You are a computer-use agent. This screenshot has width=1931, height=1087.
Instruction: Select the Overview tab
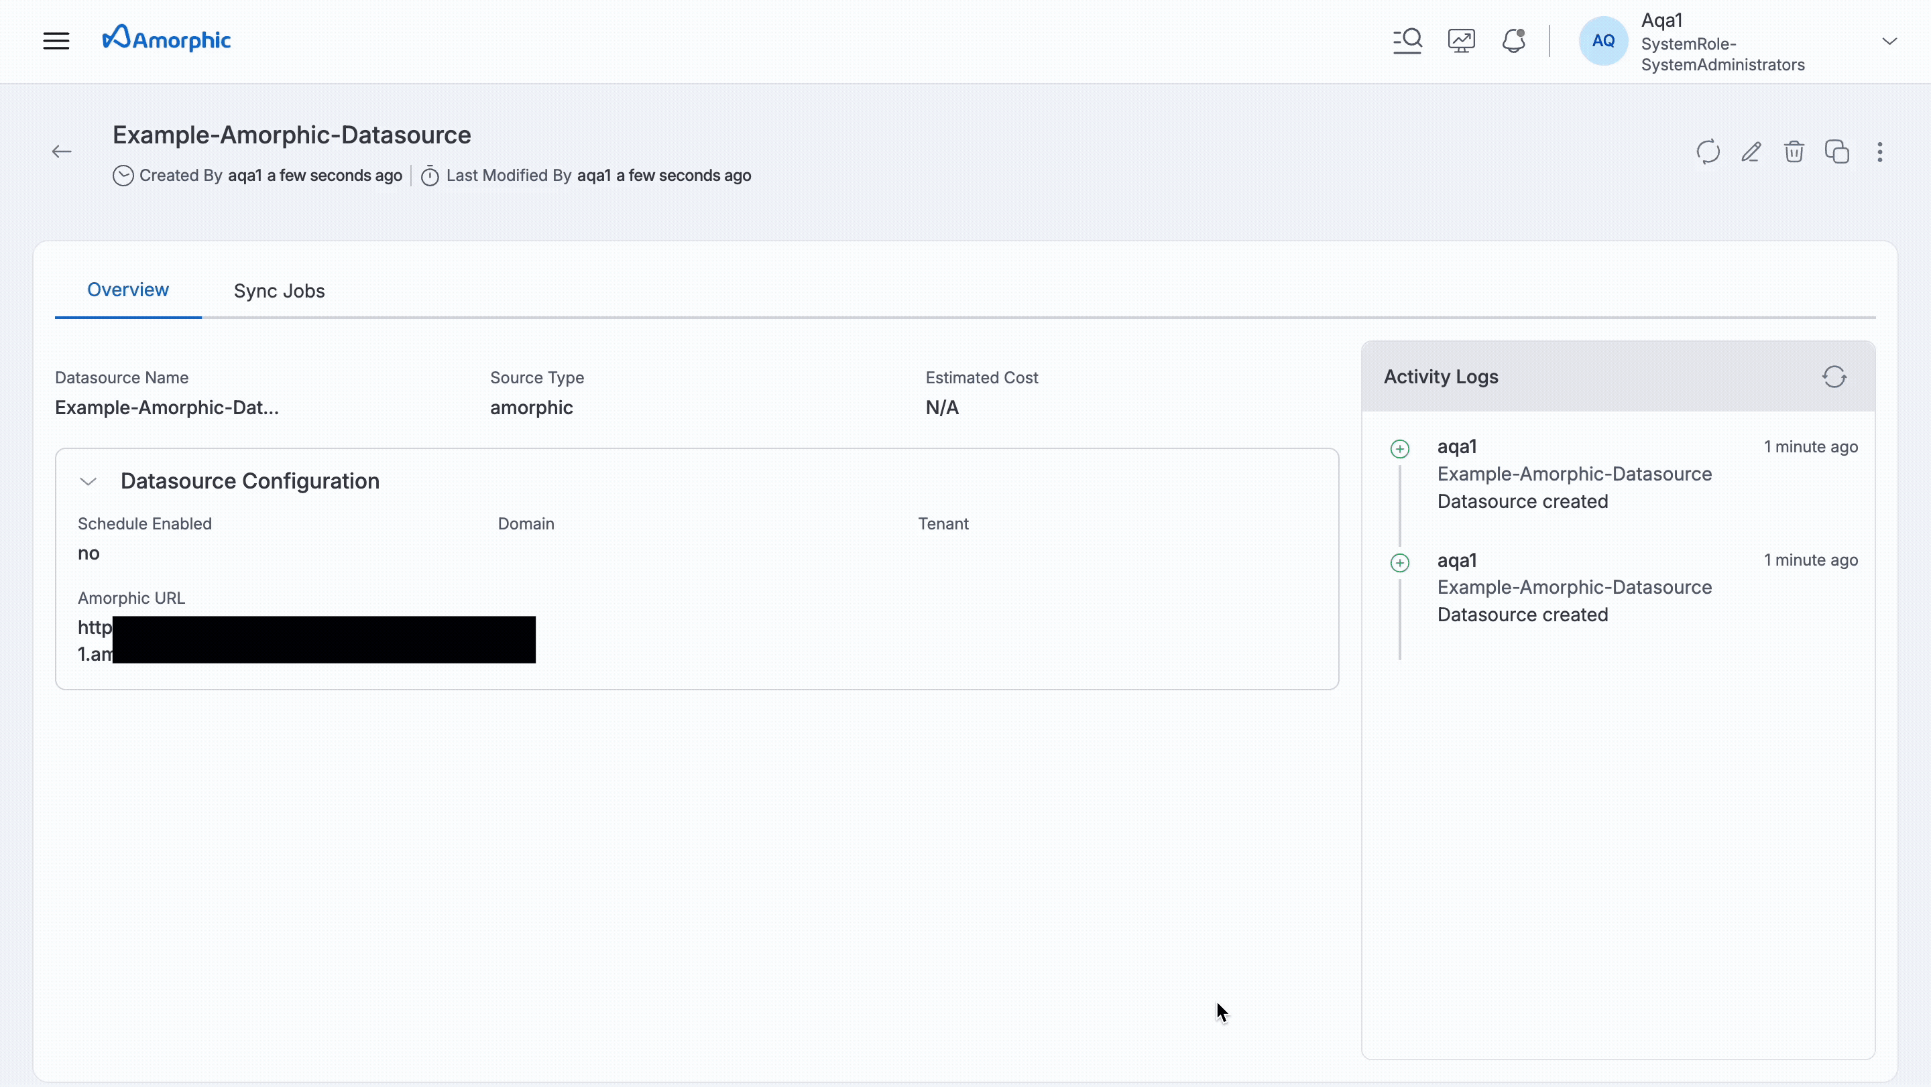[x=127, y=290]
